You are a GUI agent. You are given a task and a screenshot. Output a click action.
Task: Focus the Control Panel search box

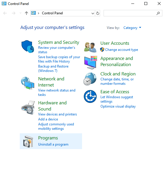[x=133, y=13]
